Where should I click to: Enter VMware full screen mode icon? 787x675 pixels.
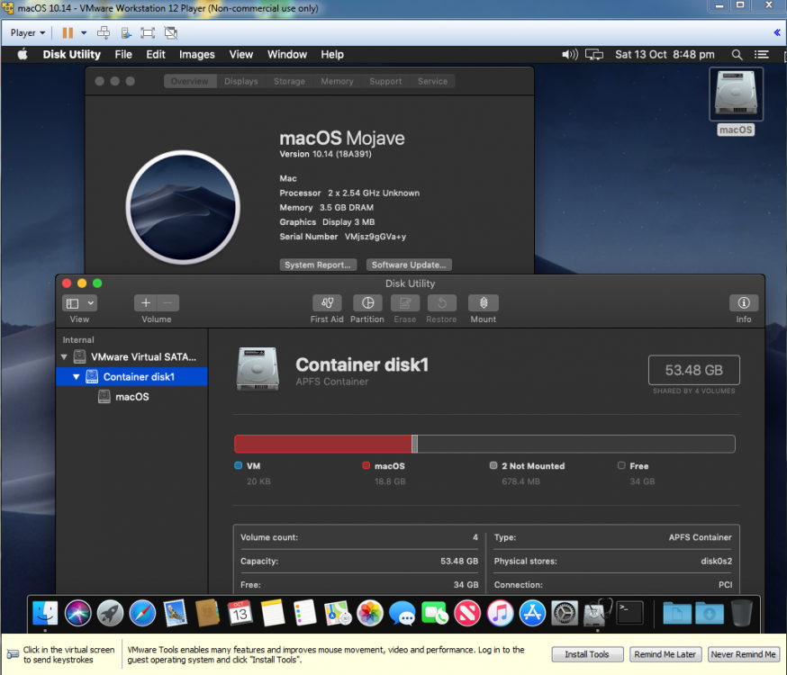[148, 33]
